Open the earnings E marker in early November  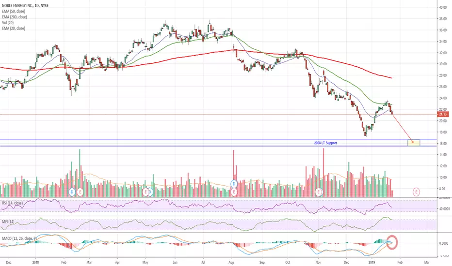pos(319,192)
